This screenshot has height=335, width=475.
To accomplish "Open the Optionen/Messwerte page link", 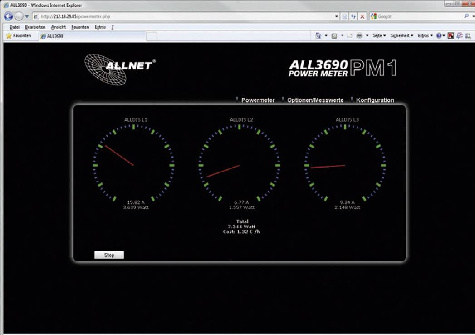I will point(315,100).
